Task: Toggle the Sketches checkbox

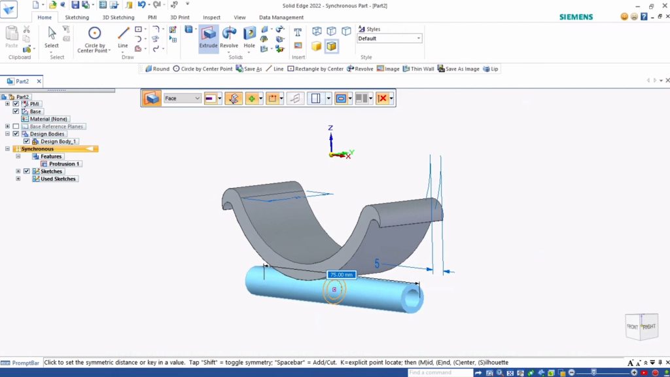Action: coord(26,171)
